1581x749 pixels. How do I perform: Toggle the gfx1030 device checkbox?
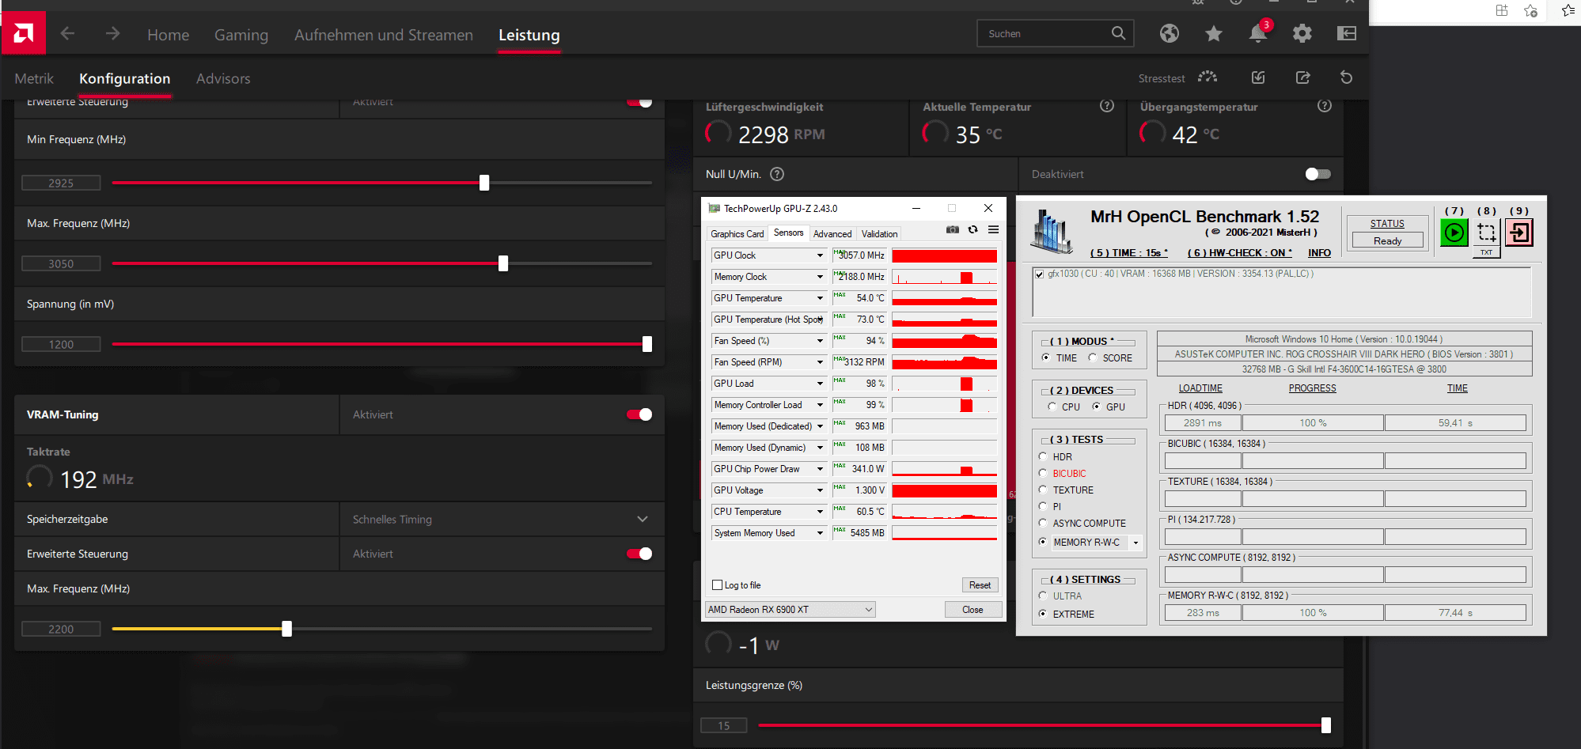coord(1039,274)
